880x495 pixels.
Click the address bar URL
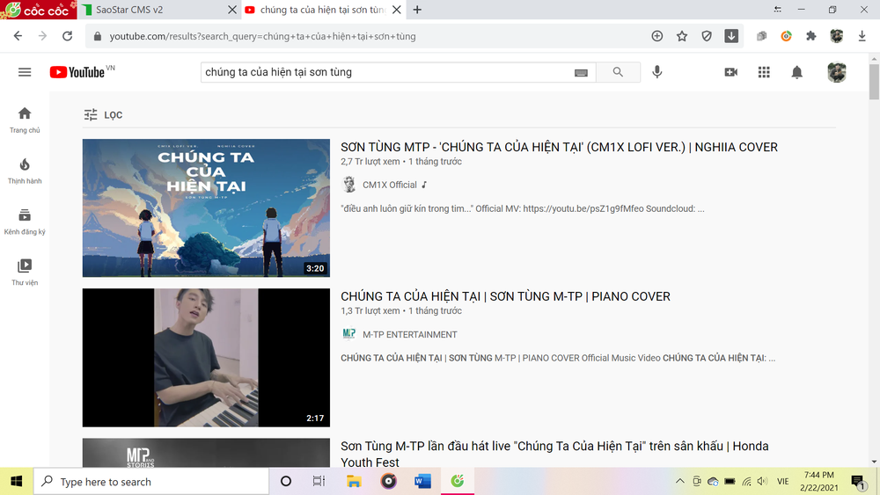click(x=262, y=36)
